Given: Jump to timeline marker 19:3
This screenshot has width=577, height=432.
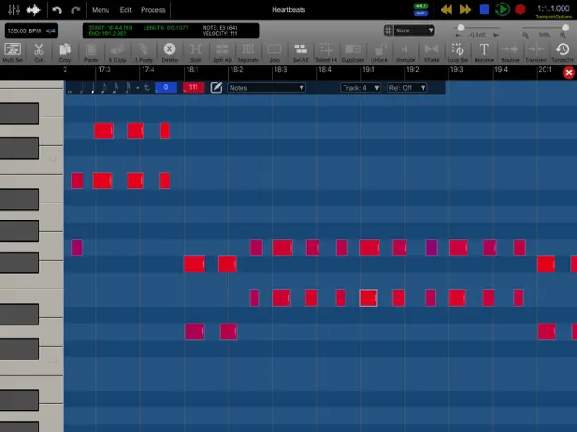Looking at the screenshot, I should point(457,70).
